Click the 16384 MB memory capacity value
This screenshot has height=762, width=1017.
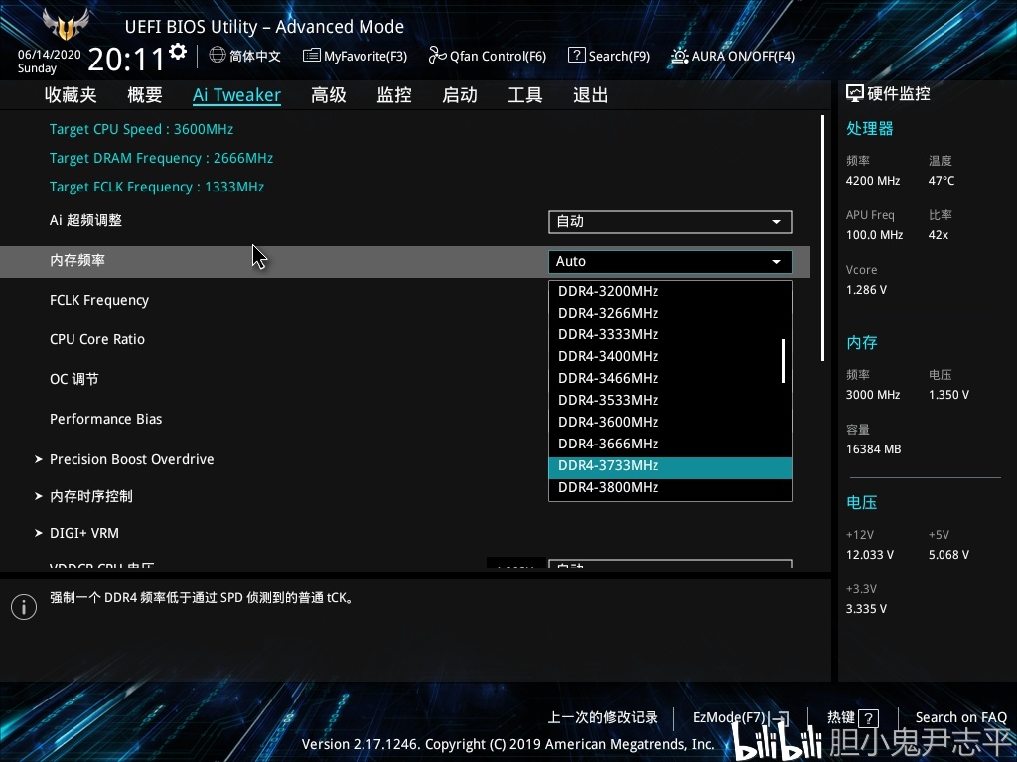(x=874, y=449)
